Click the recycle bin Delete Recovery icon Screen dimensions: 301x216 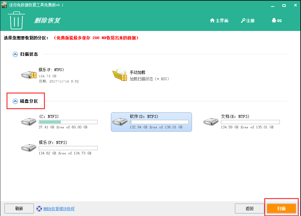point(16,20)
